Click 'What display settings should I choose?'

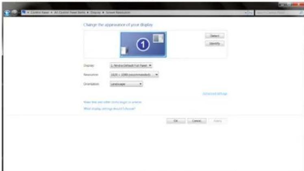(x=109, y=109)
